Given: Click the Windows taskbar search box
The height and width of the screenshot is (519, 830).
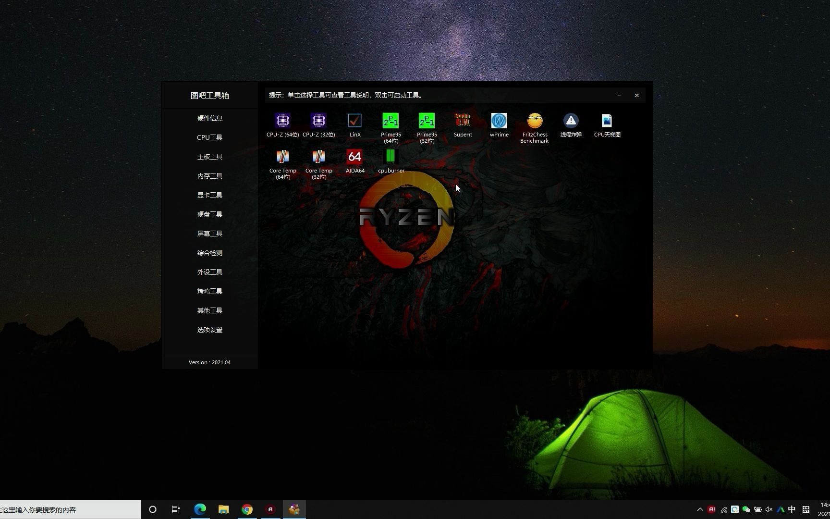Looking at the screenshot, I should [70, 509].
